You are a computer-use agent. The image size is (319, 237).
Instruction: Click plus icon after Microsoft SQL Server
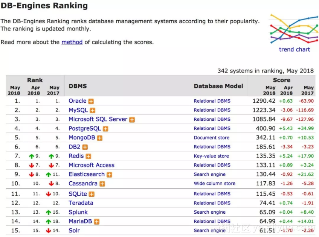[x=132, y=120]
